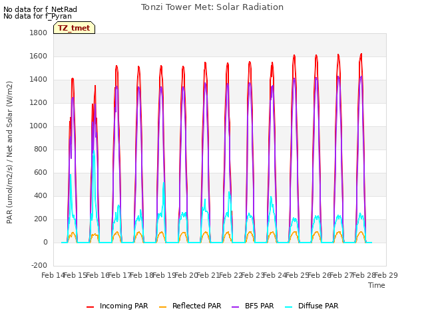The width and height of the screenshot is (426, 319).
Task: Click the 1600 y-axis tick label
Action: point(39,56)
